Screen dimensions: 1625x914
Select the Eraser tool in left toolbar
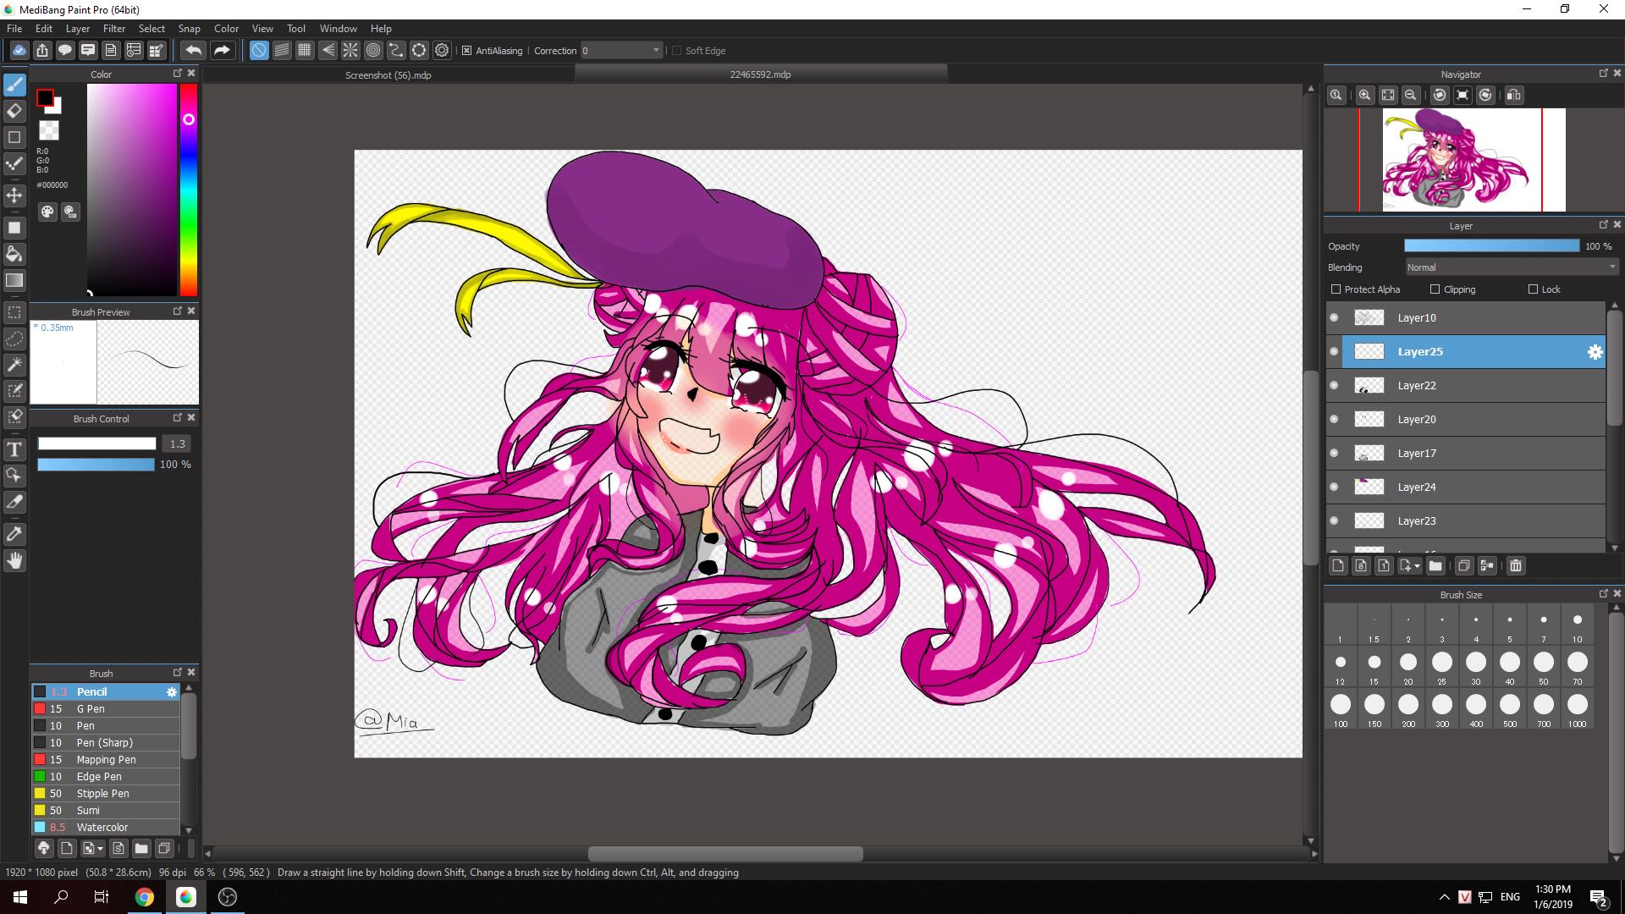tap(14, 111)
